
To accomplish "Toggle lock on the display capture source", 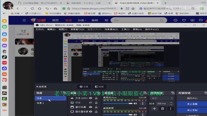I will coord(96,112).
